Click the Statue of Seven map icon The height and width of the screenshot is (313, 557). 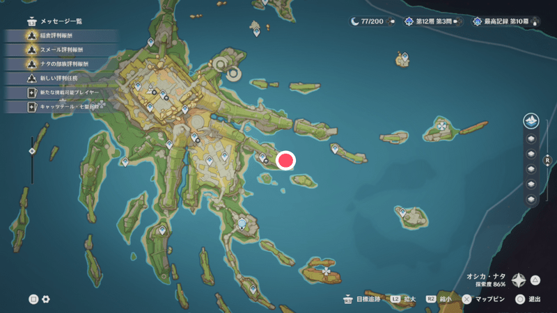242,225
